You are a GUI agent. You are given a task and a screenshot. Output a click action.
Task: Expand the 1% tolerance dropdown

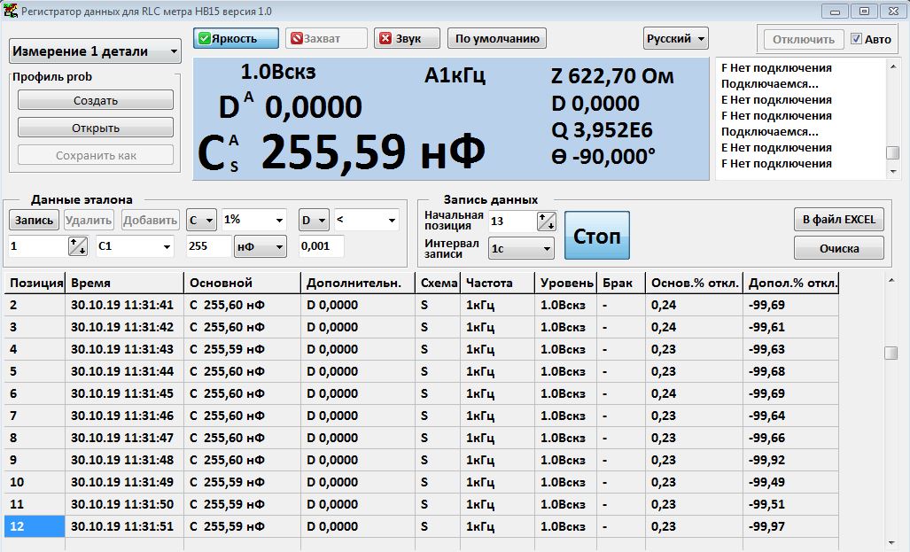pyautogui.click(x=254, y=220)
